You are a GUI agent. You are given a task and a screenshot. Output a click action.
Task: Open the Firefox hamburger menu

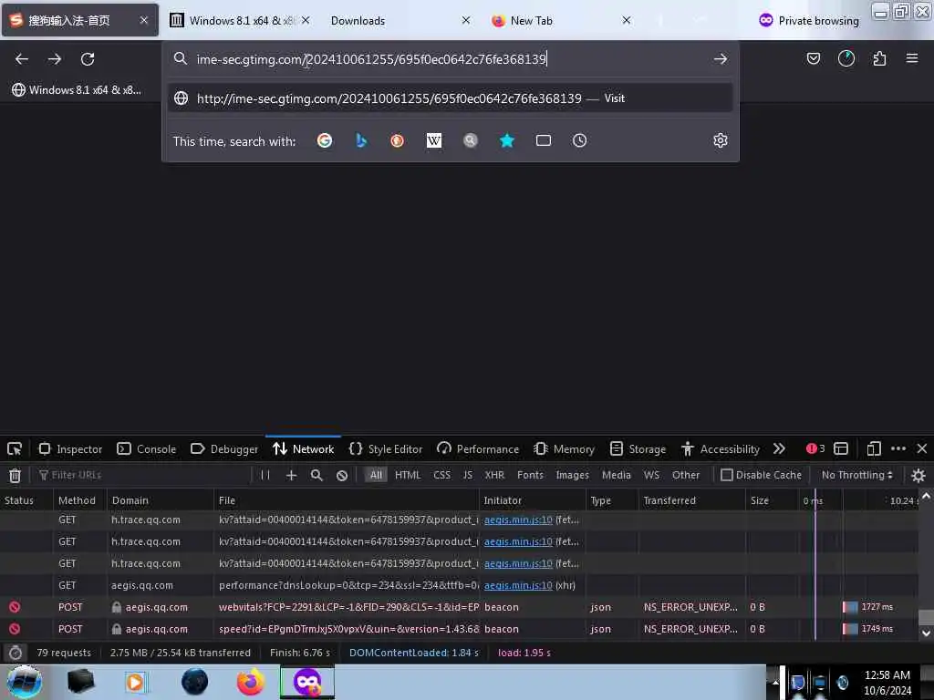[912, 58]
